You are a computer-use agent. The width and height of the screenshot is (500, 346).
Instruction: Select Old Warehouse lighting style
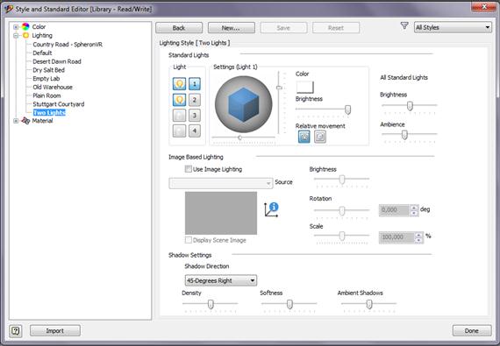pos(53,87)
